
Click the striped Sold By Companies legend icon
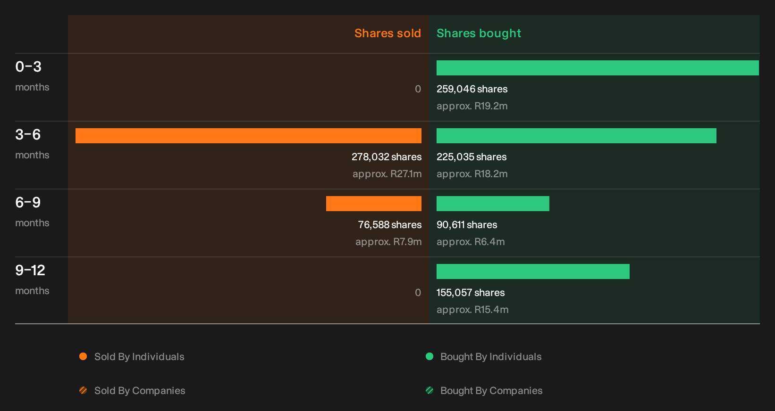click(x=83, y=390)
